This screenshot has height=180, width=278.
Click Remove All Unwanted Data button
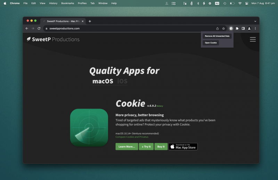(x=217, y=36)
